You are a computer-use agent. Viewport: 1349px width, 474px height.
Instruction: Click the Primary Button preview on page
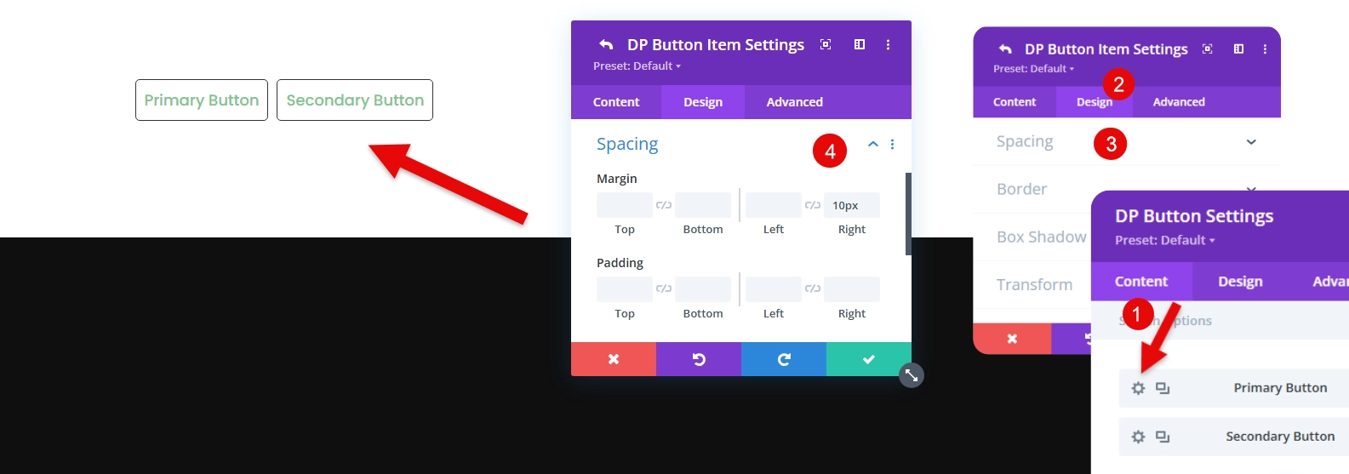(202, 100)
